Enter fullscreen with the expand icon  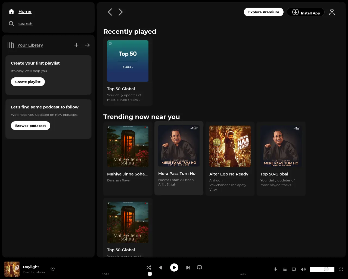pyautogui.click(x=341, y=269)
